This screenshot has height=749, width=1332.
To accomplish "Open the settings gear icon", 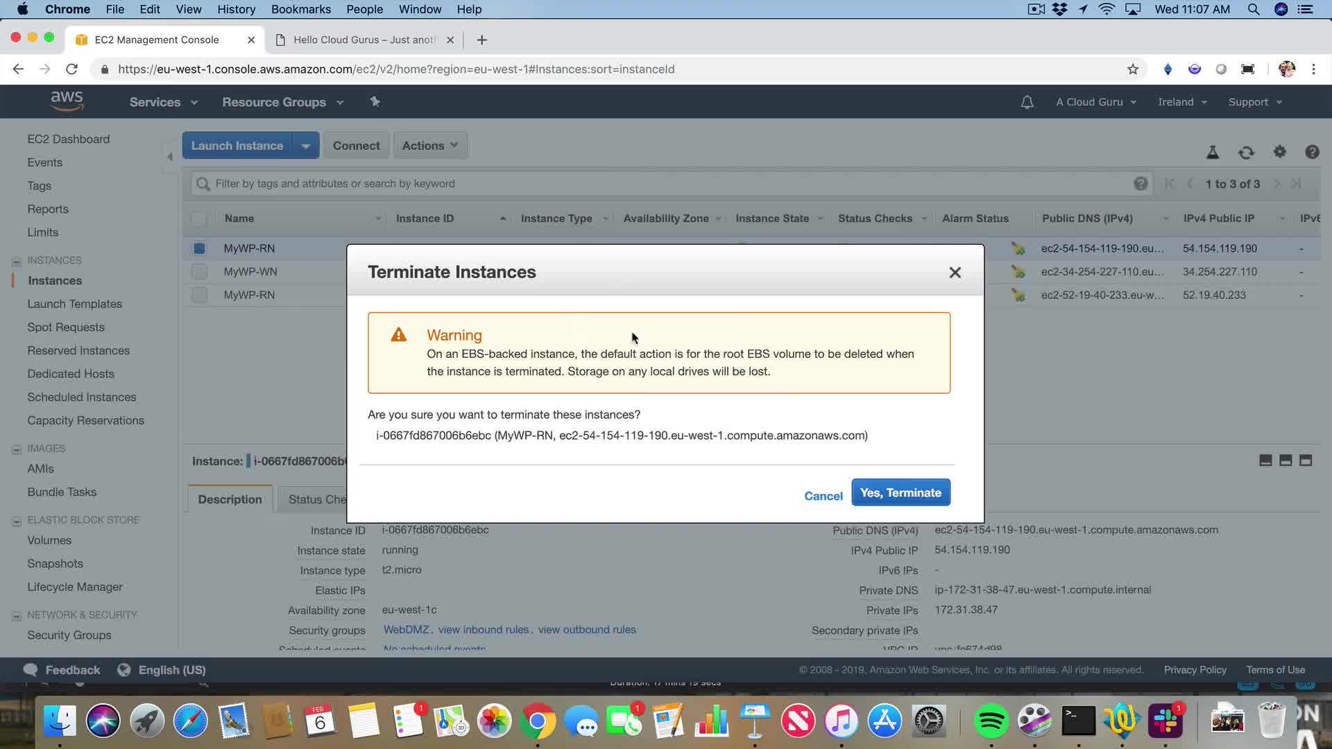I will click(1279, 152).
